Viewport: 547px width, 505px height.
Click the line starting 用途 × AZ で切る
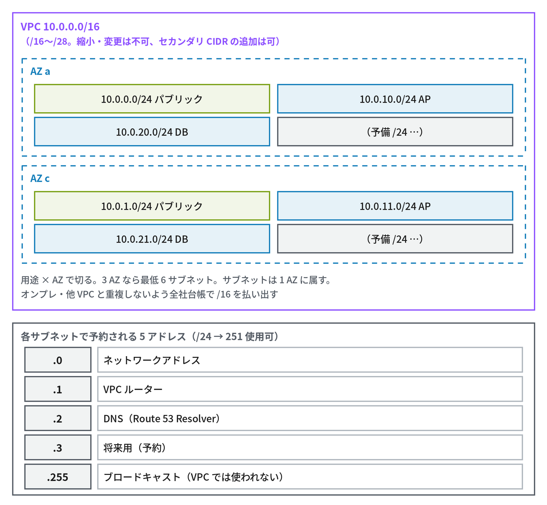[177, 280]
